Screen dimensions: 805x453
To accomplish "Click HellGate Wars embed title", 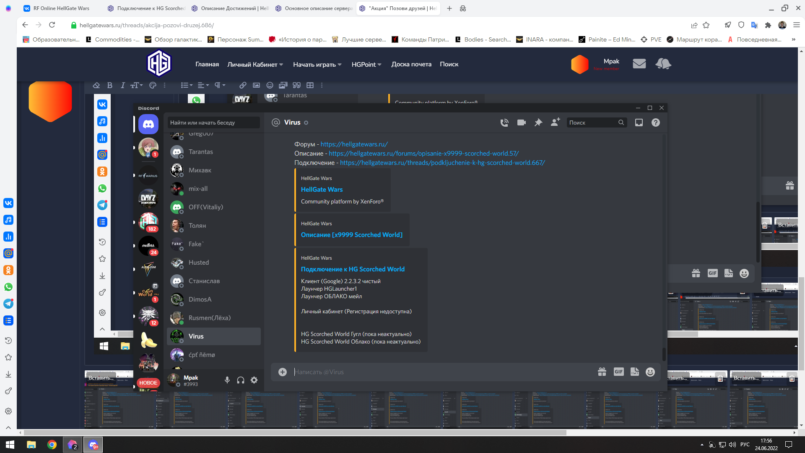I will pos(322,190).
